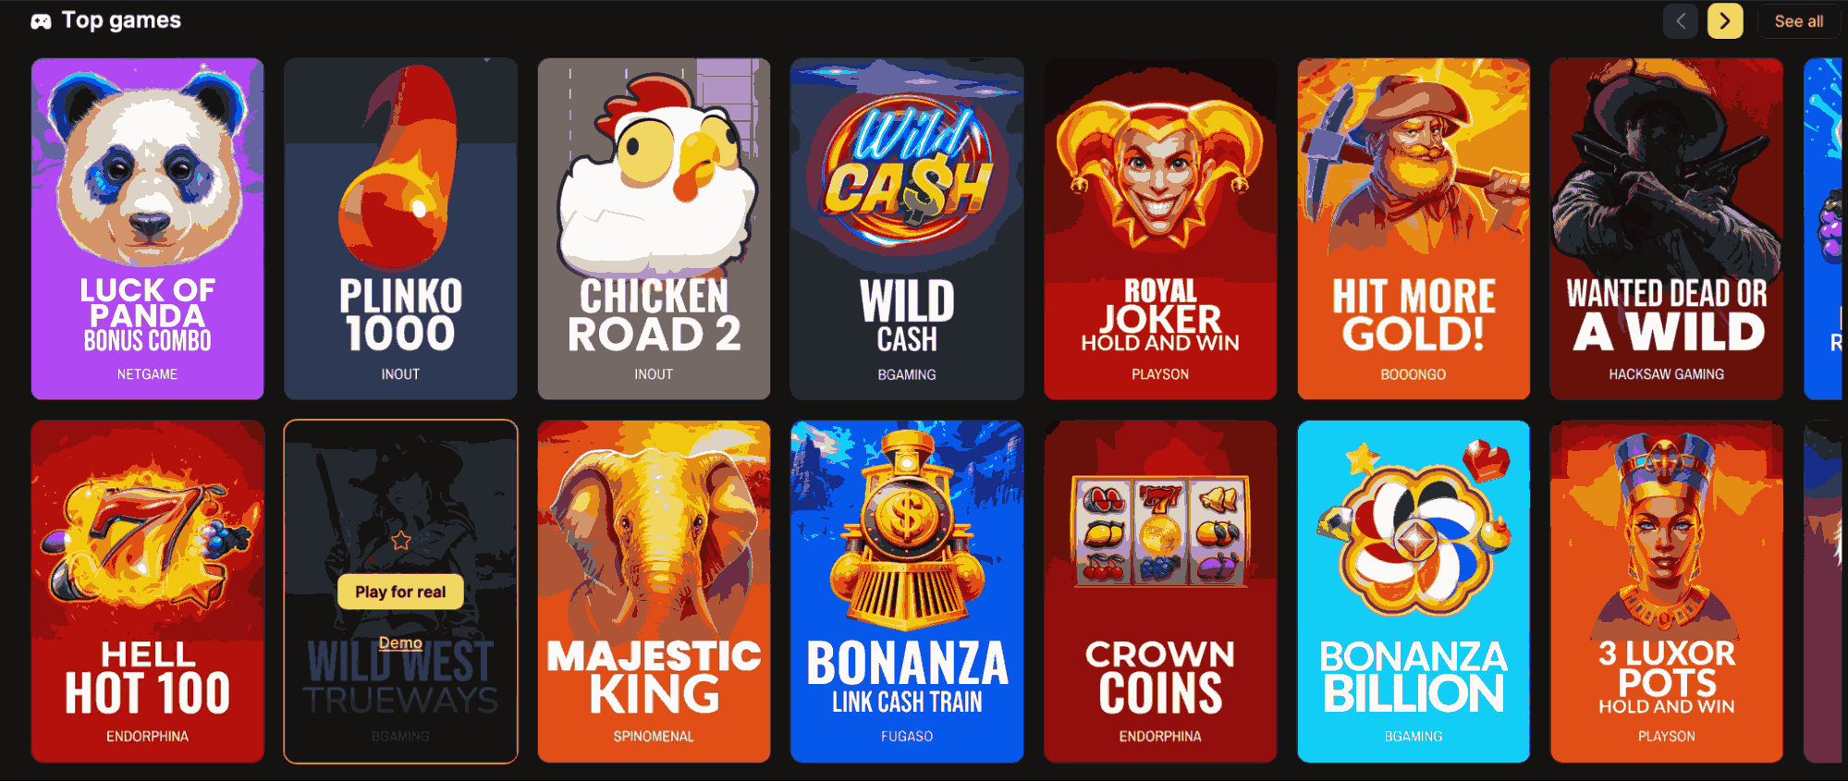The height and width of the screenshot is (782, 1848).
Task: Open the Demo link for Wild West Trueways
Action: pyautogui.click(x=400, y=642)
